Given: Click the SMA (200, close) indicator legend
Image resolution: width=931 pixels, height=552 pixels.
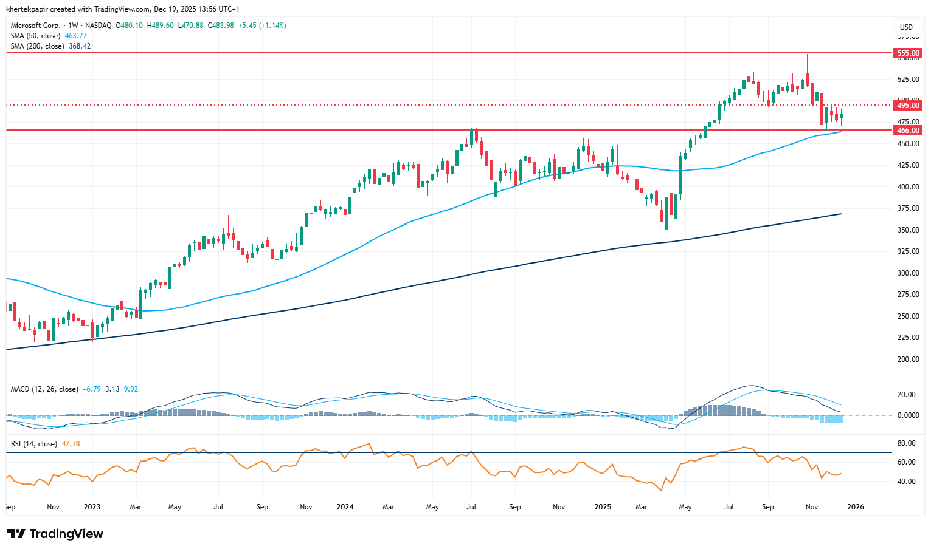Looking at the screenshot, I should click(x=37, y=46).
